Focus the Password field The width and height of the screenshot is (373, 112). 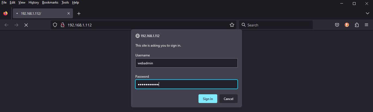tap(186, 84)
